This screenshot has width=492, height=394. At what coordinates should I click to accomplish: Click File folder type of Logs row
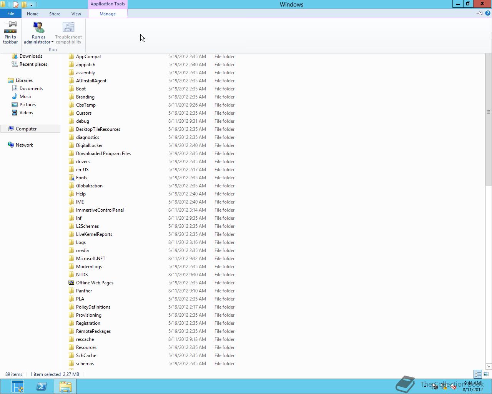[x=224, y=242]
